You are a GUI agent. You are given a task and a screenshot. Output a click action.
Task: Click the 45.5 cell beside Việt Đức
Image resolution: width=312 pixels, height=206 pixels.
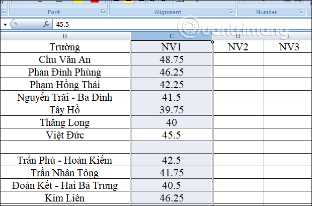(x=172, y=134)
